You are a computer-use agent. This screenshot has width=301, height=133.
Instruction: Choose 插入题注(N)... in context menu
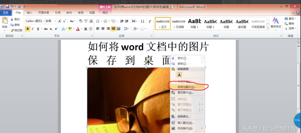tap(187, 123)
